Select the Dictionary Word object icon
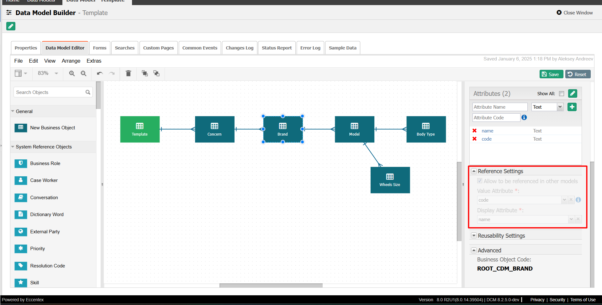602x305 pixels. pyautogui.click(x=21, y=215)
